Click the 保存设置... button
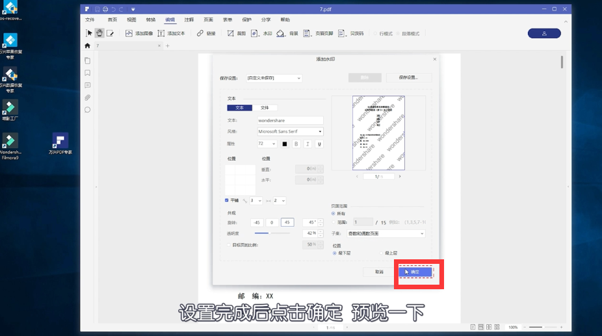 tap(409, 77)
